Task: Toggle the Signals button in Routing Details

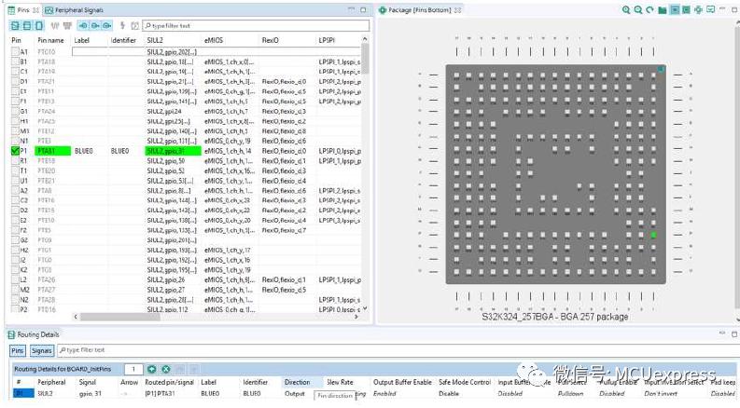Action: (x=42, y=350)
